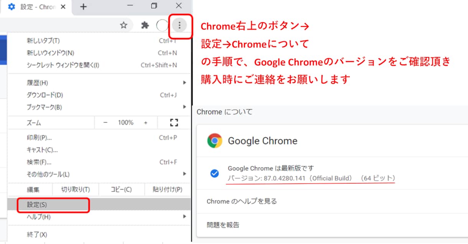This screenshot has width=468, height=244.
Task: Select 新しいウィンドウ(N) menu item
Action: click(100, 53)
